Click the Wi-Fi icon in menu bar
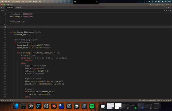 coord(156,2)
